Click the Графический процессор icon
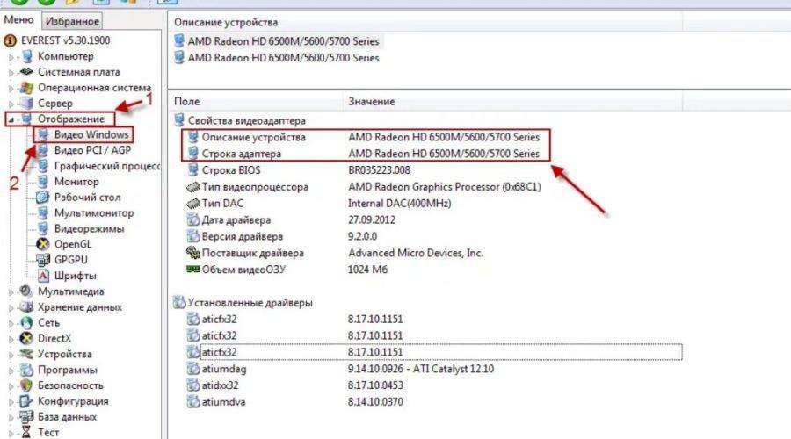 point(43,166)
